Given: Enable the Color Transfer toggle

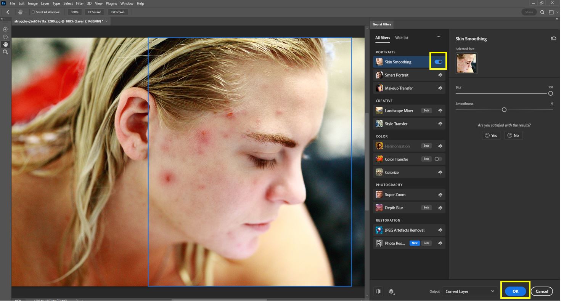Looking at the screenshot, I should [438, 159].
